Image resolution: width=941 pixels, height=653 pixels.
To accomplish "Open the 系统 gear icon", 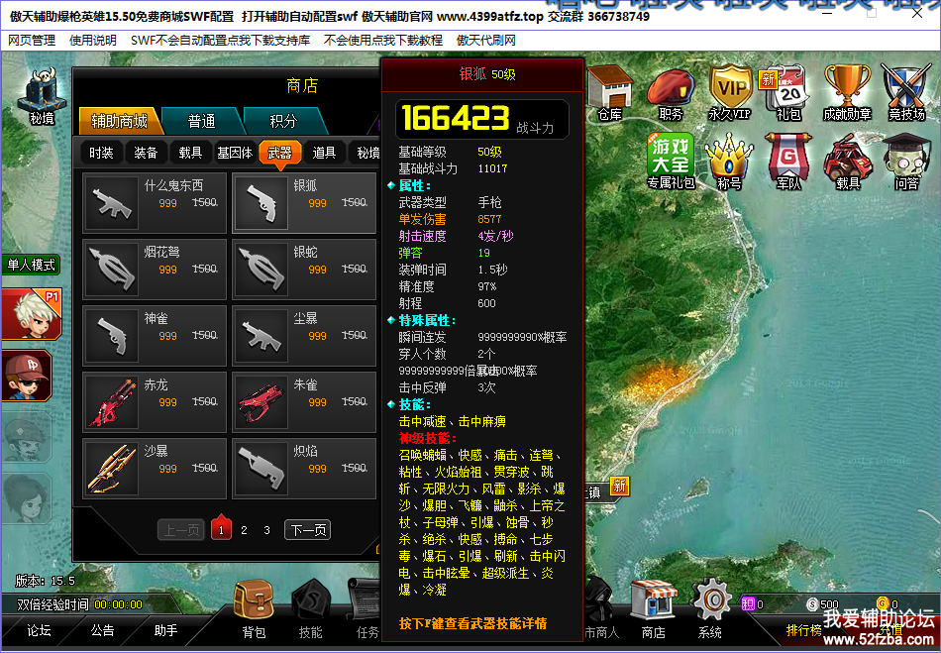I will (710, 609).
